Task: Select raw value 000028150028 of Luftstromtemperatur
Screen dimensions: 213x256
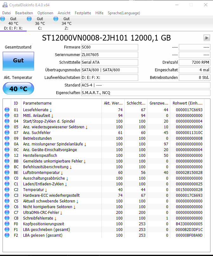Action: [189, 173]
